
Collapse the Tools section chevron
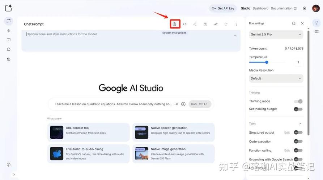300,123
